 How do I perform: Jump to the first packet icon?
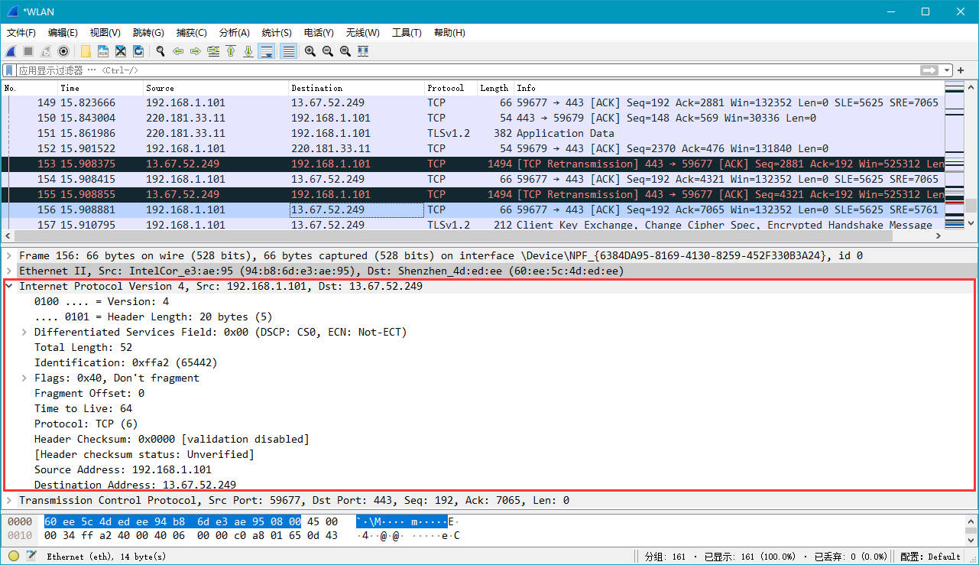(x=231, y=51)
